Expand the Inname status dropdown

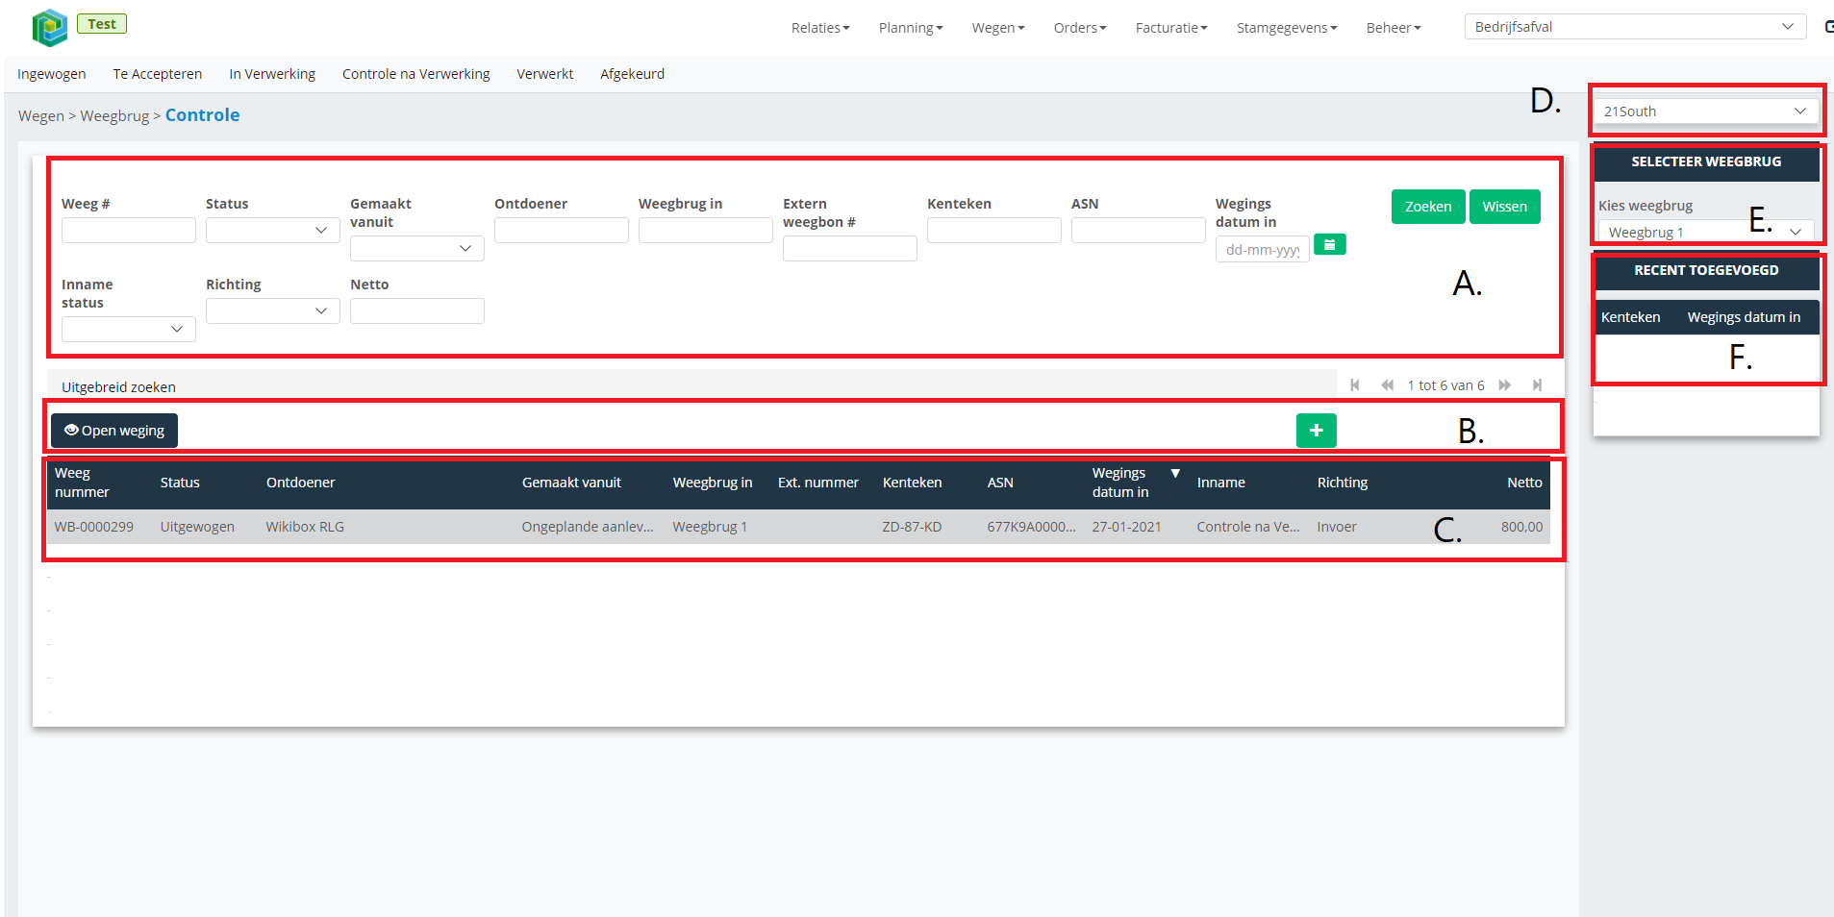(128, 329)
